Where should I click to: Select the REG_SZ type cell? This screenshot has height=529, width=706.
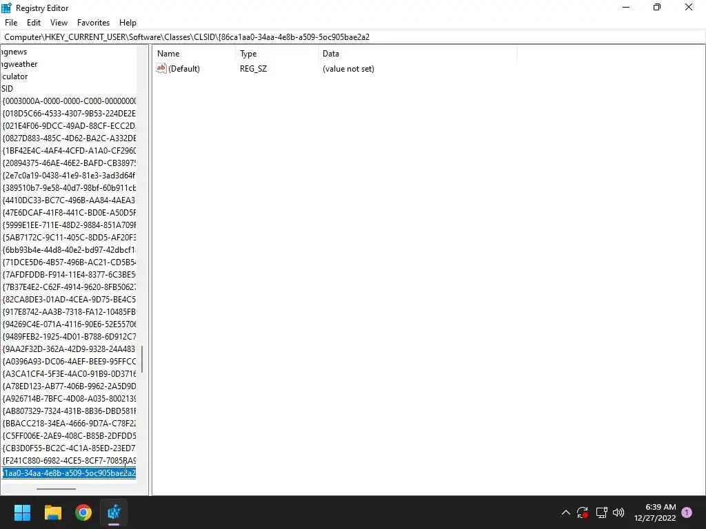point(253,69)
